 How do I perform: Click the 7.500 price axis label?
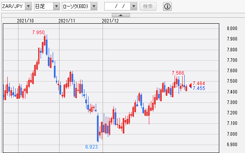point(232,81)
